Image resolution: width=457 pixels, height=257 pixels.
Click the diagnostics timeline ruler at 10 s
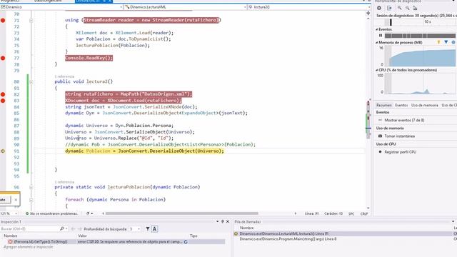coord(427,22)
